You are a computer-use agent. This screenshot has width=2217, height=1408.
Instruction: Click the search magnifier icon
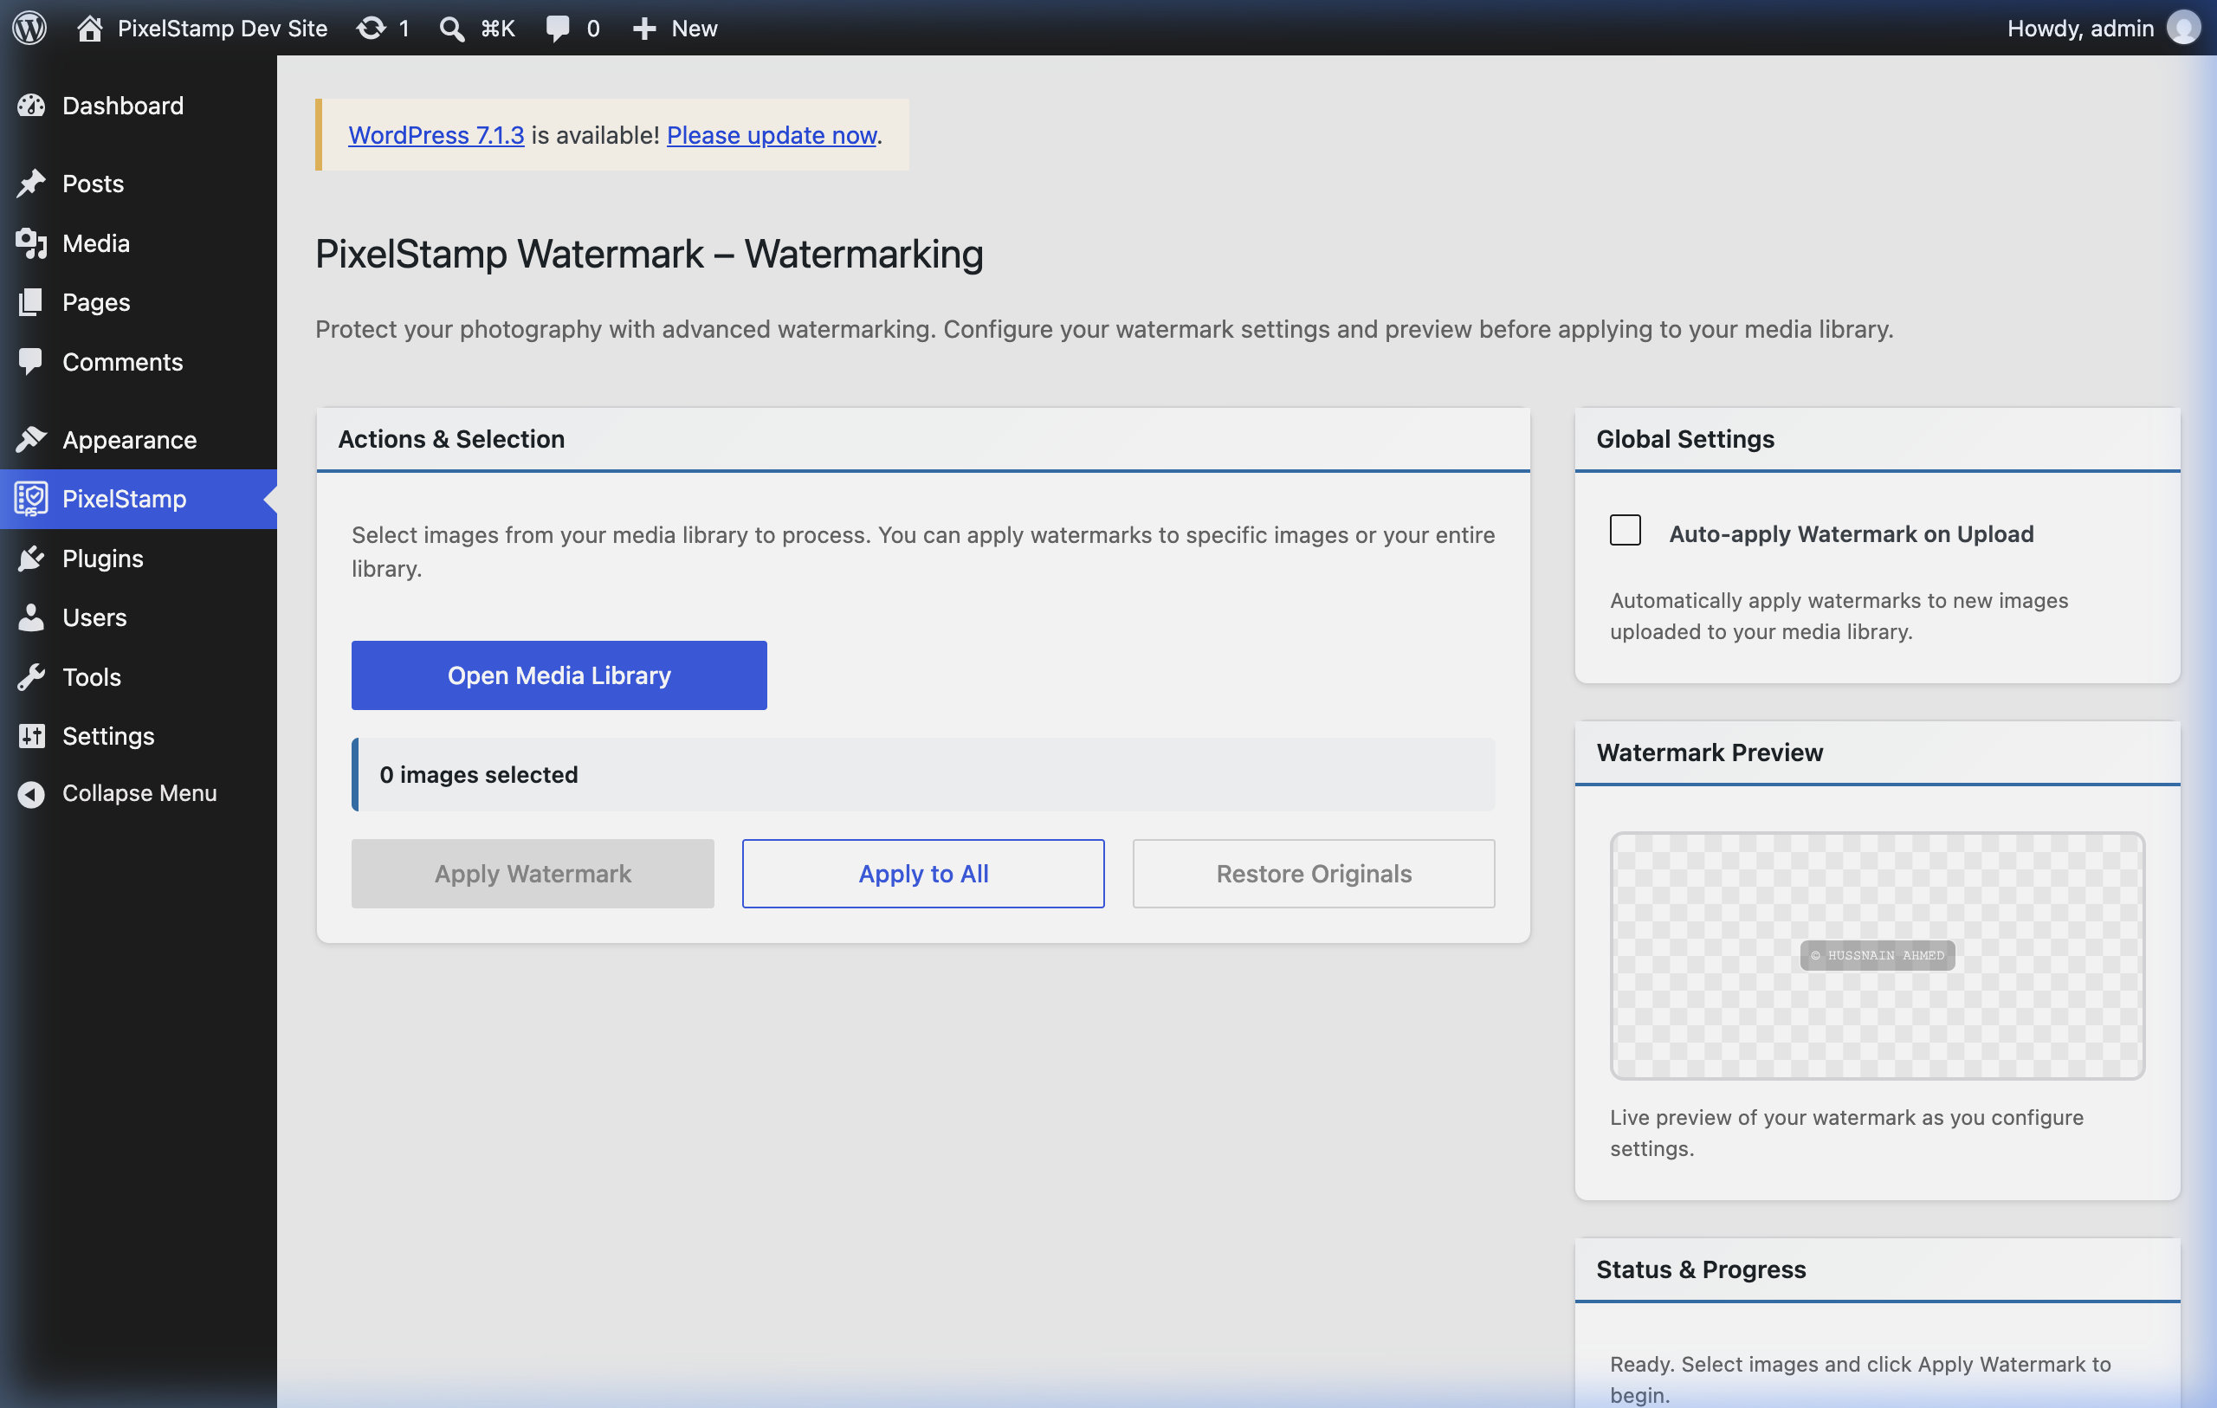451,29
